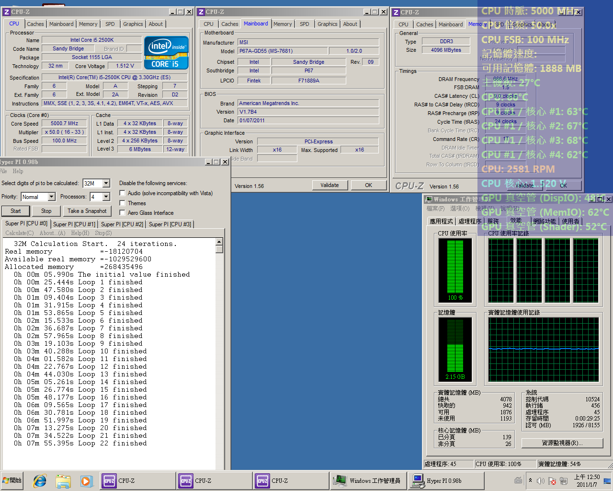Open Graphics tab in Mainboard CPU-Z window

327,24
